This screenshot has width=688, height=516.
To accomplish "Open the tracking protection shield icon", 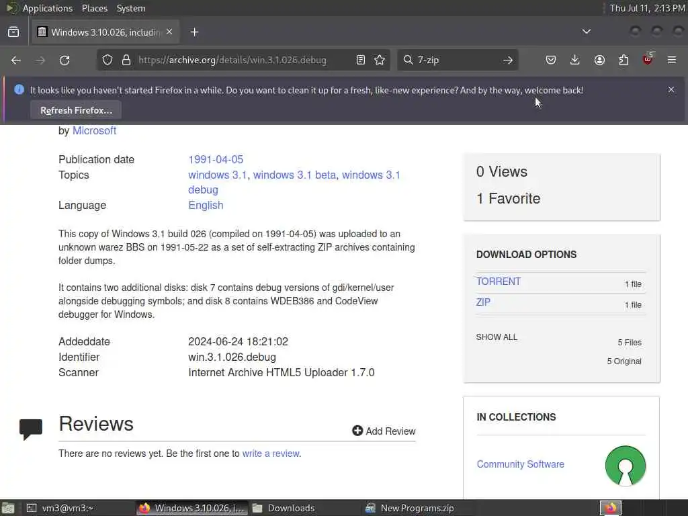I will pos(107,60).
